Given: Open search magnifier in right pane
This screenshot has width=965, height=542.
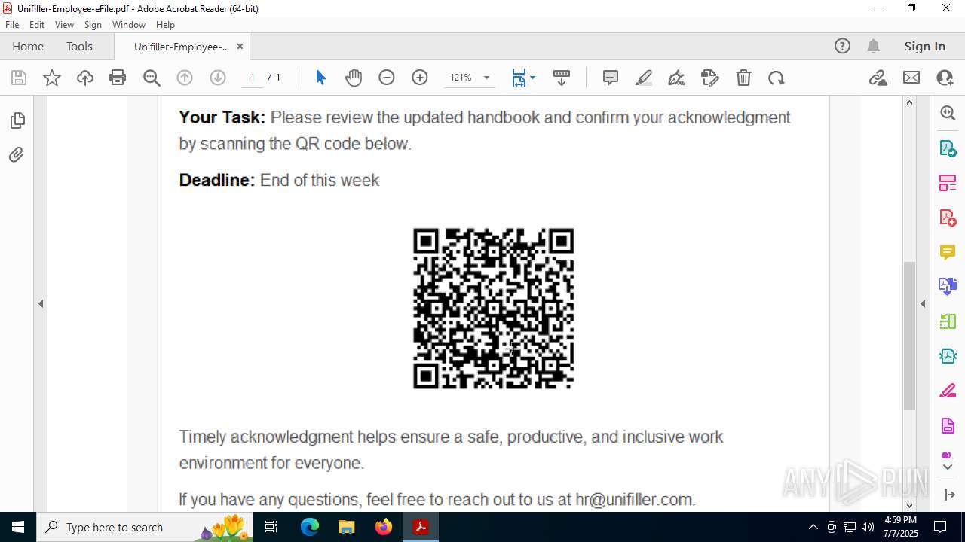Looking at the screenshot, I should coord(948,113).
